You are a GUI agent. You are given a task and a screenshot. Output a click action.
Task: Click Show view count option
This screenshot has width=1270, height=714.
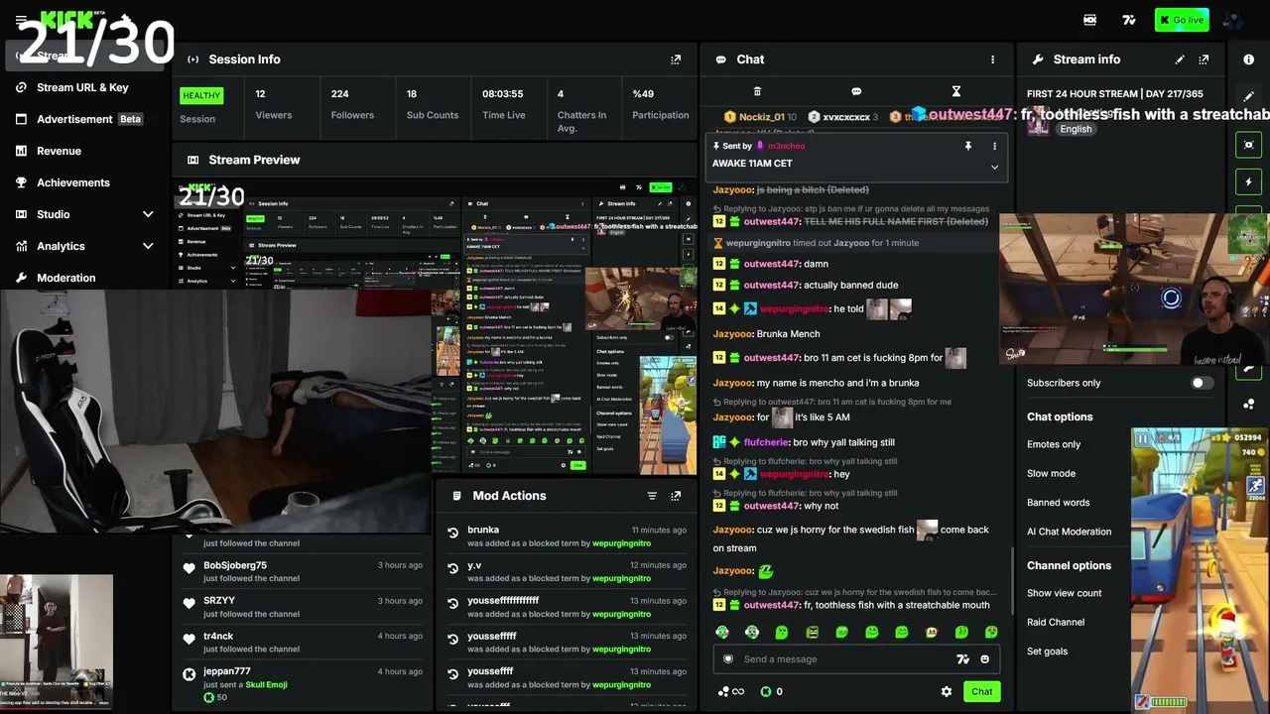pos(1065,593)
